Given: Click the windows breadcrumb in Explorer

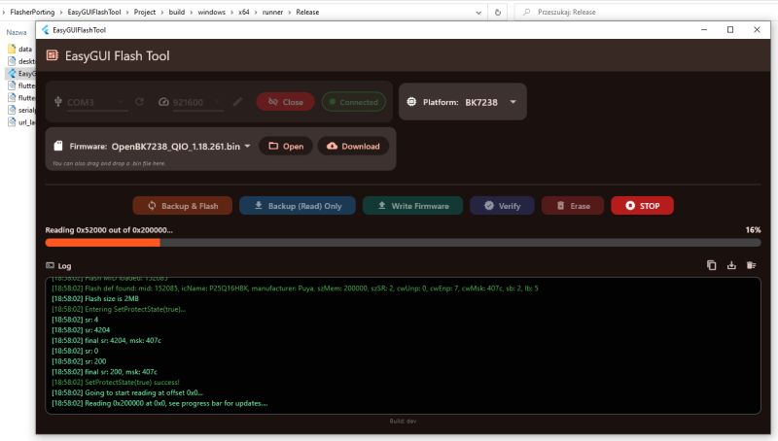Looking at the screenshot, I should point(211,12).
